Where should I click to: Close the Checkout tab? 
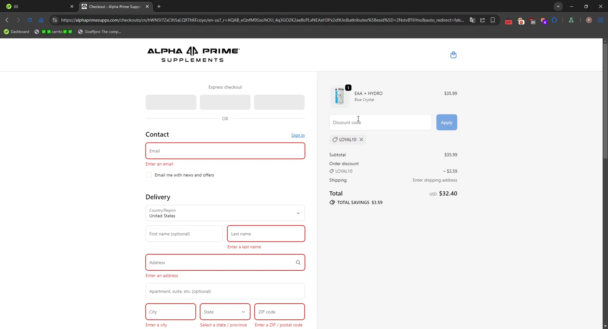[147, 6]
